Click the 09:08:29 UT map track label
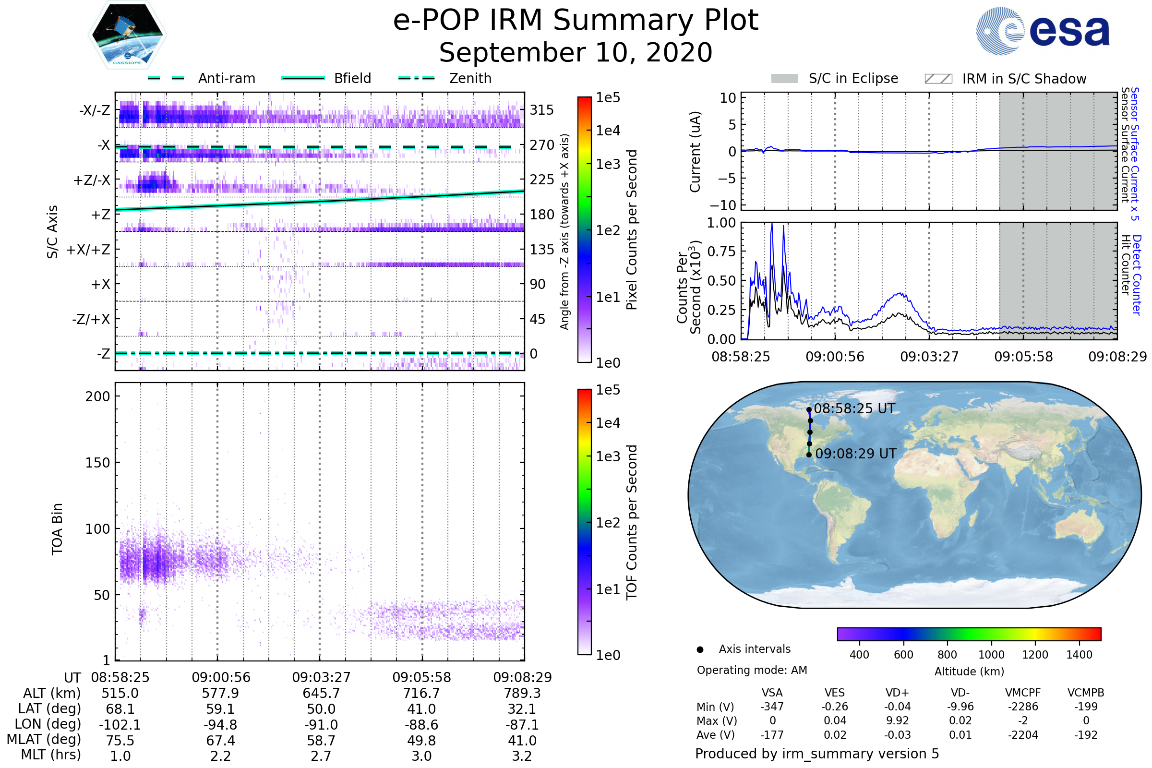The height and width of the screenshot is (768, 1152). [856, 454]
